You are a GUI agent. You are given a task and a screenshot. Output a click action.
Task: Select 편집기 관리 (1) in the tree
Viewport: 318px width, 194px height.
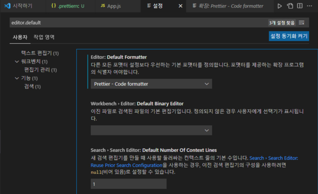point(40,70)
